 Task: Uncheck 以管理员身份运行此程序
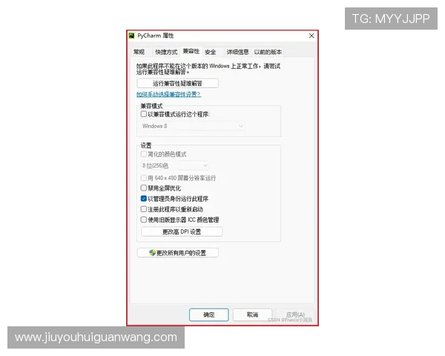144,199
